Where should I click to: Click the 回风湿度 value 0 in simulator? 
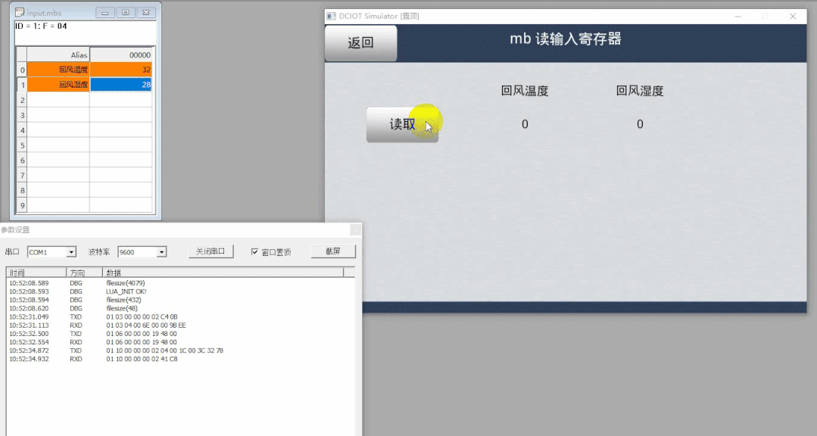click(x=640, y=124)
